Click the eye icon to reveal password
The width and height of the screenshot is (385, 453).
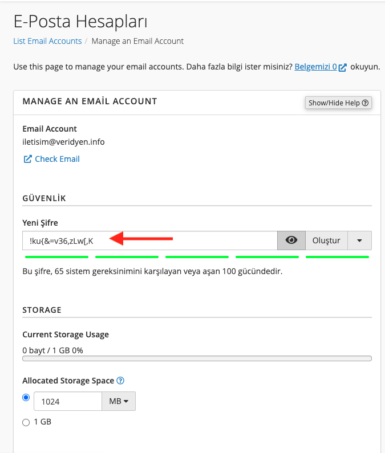(291, 240)
